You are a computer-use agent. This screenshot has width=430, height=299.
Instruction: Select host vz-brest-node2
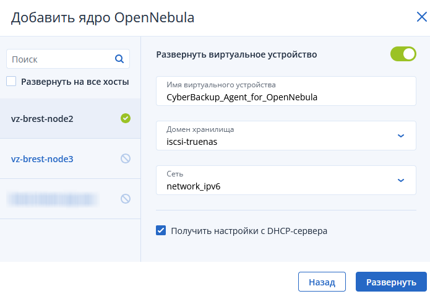(x=70, y=118)
